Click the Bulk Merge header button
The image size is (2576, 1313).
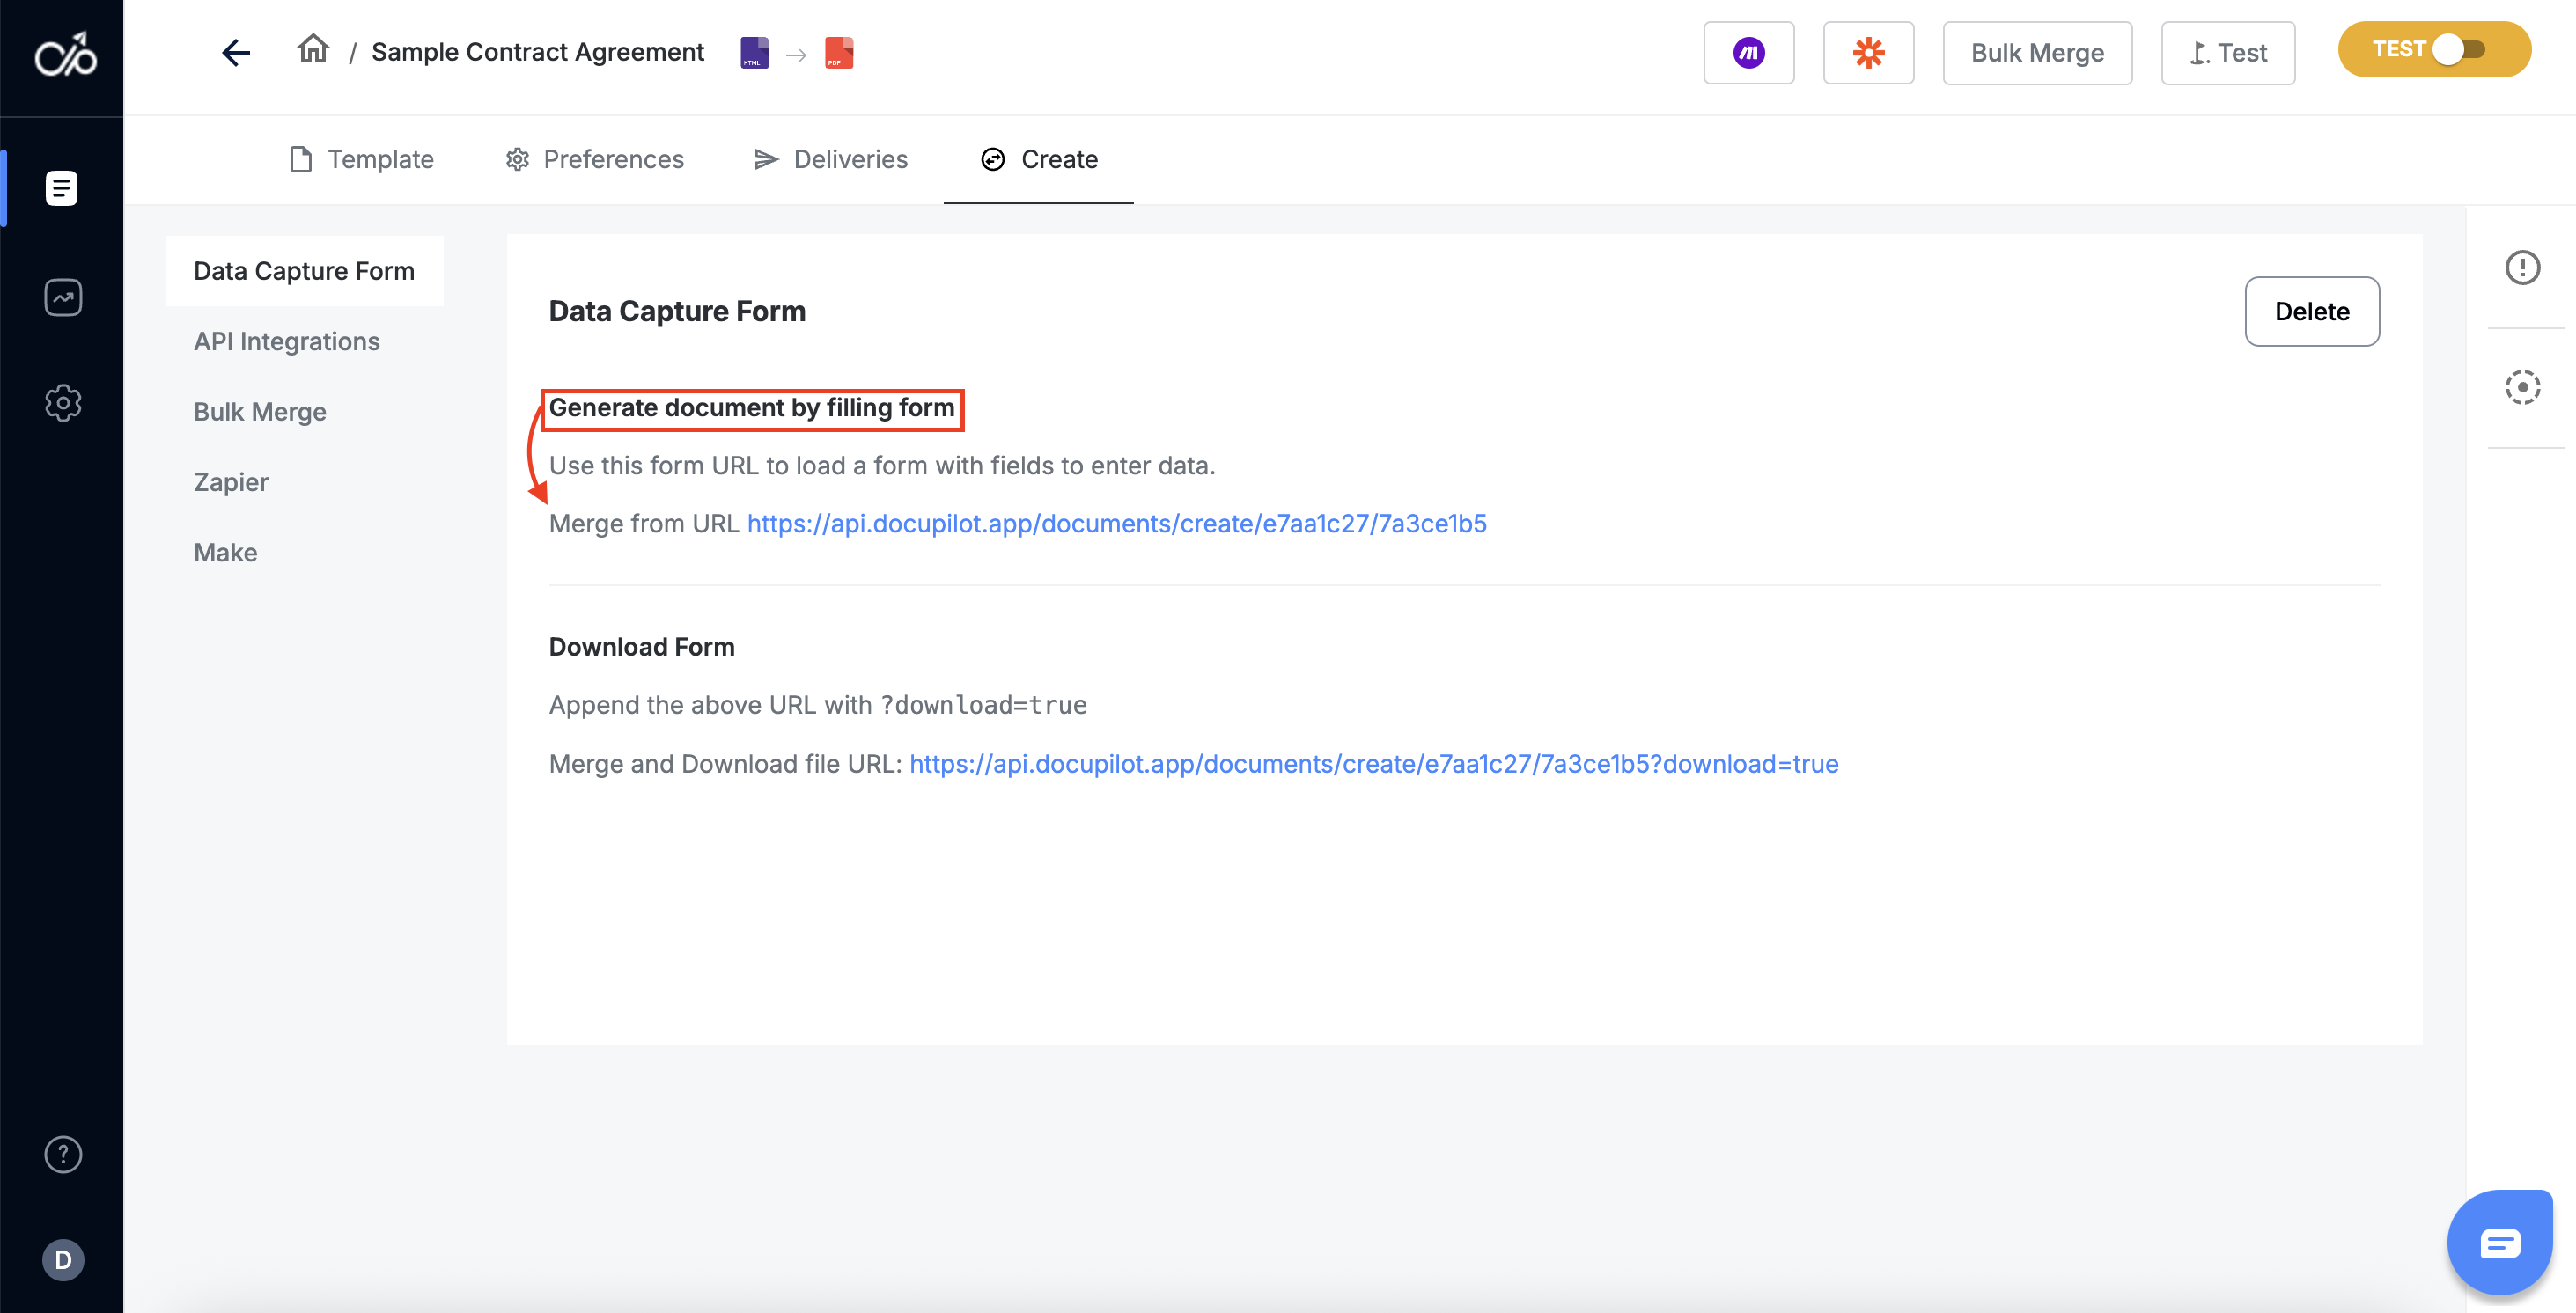2036,53
